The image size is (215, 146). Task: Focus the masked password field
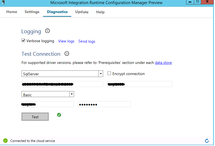[104, 104]
